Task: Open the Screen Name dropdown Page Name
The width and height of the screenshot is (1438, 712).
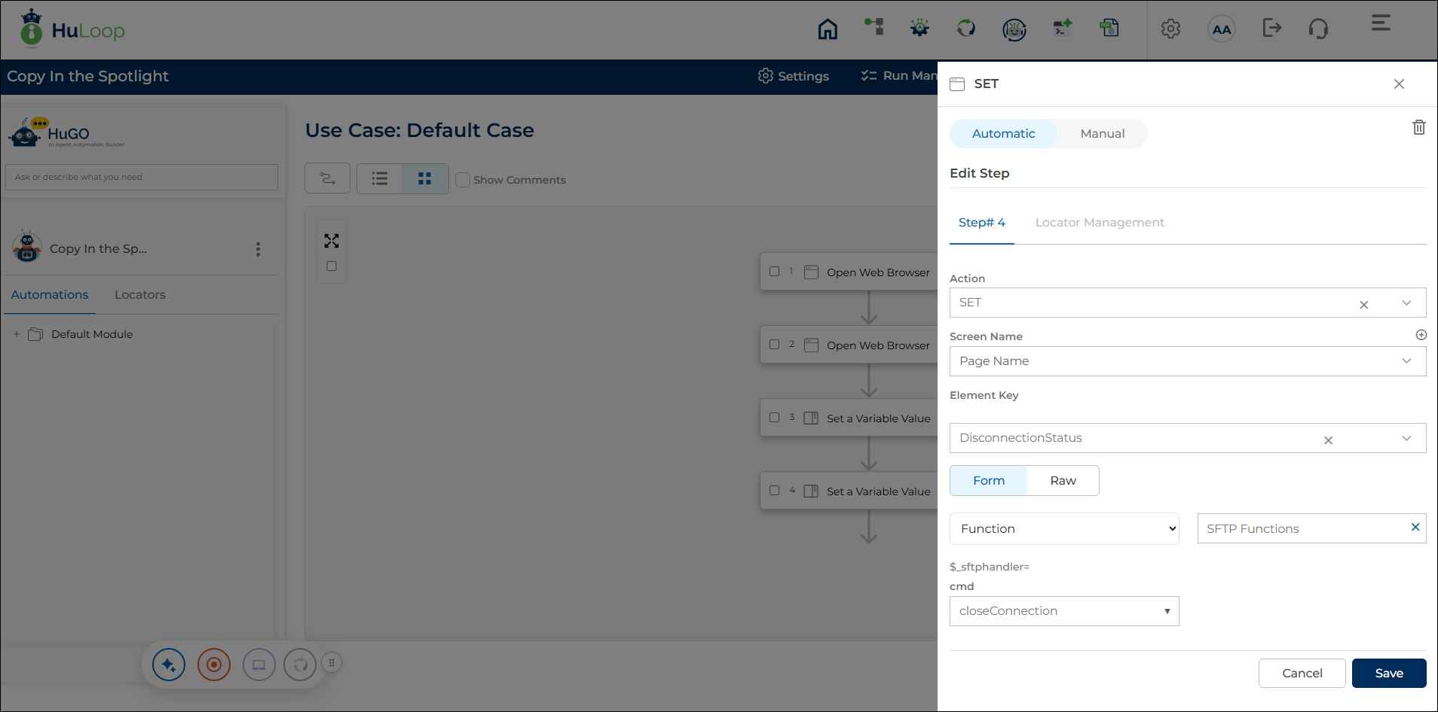Action: pyautogui.click(x=1188, y=361)
